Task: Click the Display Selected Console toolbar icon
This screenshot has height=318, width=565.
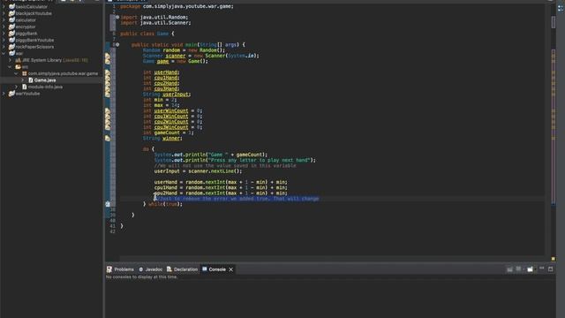Action: coord(518,269)
